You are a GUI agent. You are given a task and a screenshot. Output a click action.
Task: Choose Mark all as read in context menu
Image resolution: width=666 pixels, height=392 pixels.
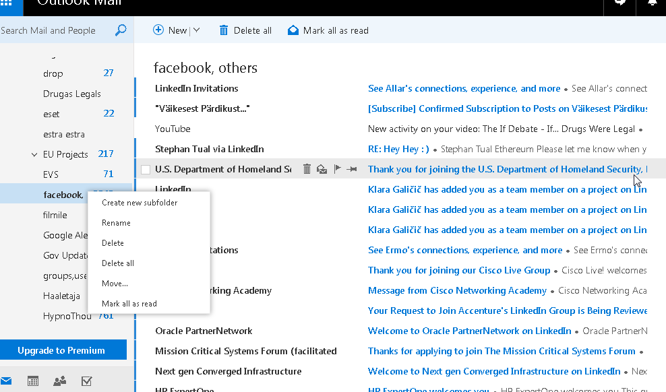[129, 304]
